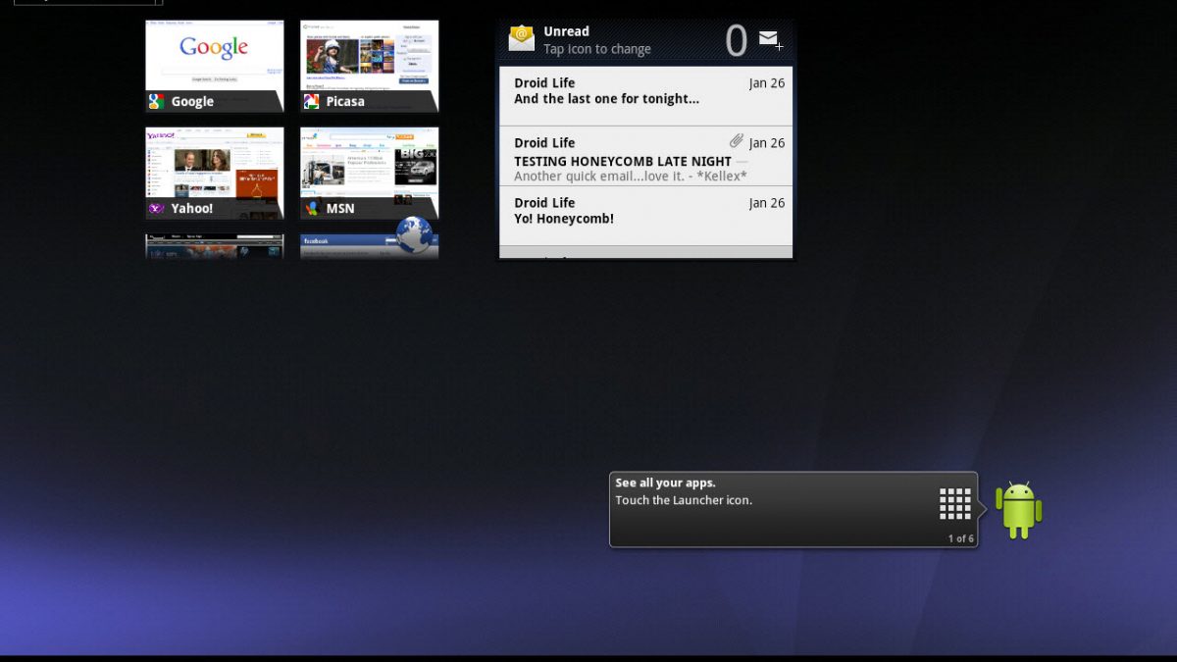This screenshot has width=1177, height=662.
Task: Open the partially visible Facebook bookmark
Action: [353, 247]
